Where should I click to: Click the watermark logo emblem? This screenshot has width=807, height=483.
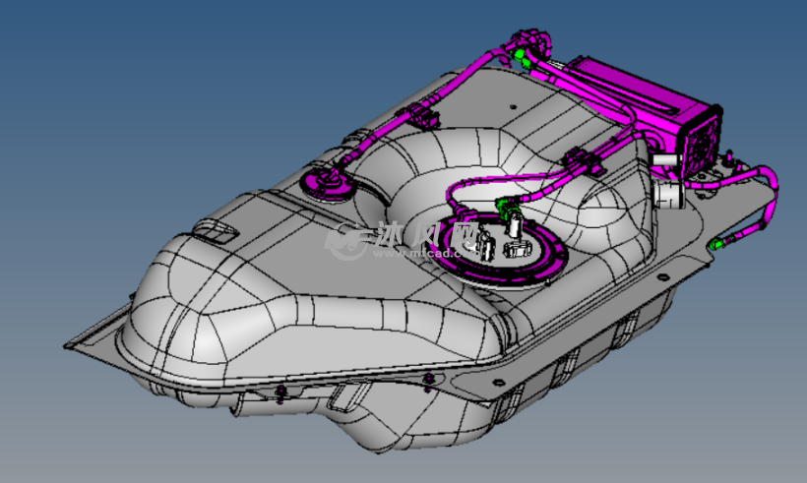click(x=347, y=240)
